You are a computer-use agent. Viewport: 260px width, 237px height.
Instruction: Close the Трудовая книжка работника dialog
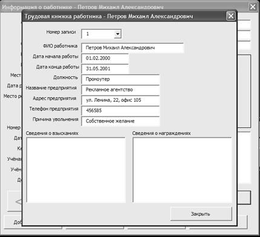tap(231, 16)
